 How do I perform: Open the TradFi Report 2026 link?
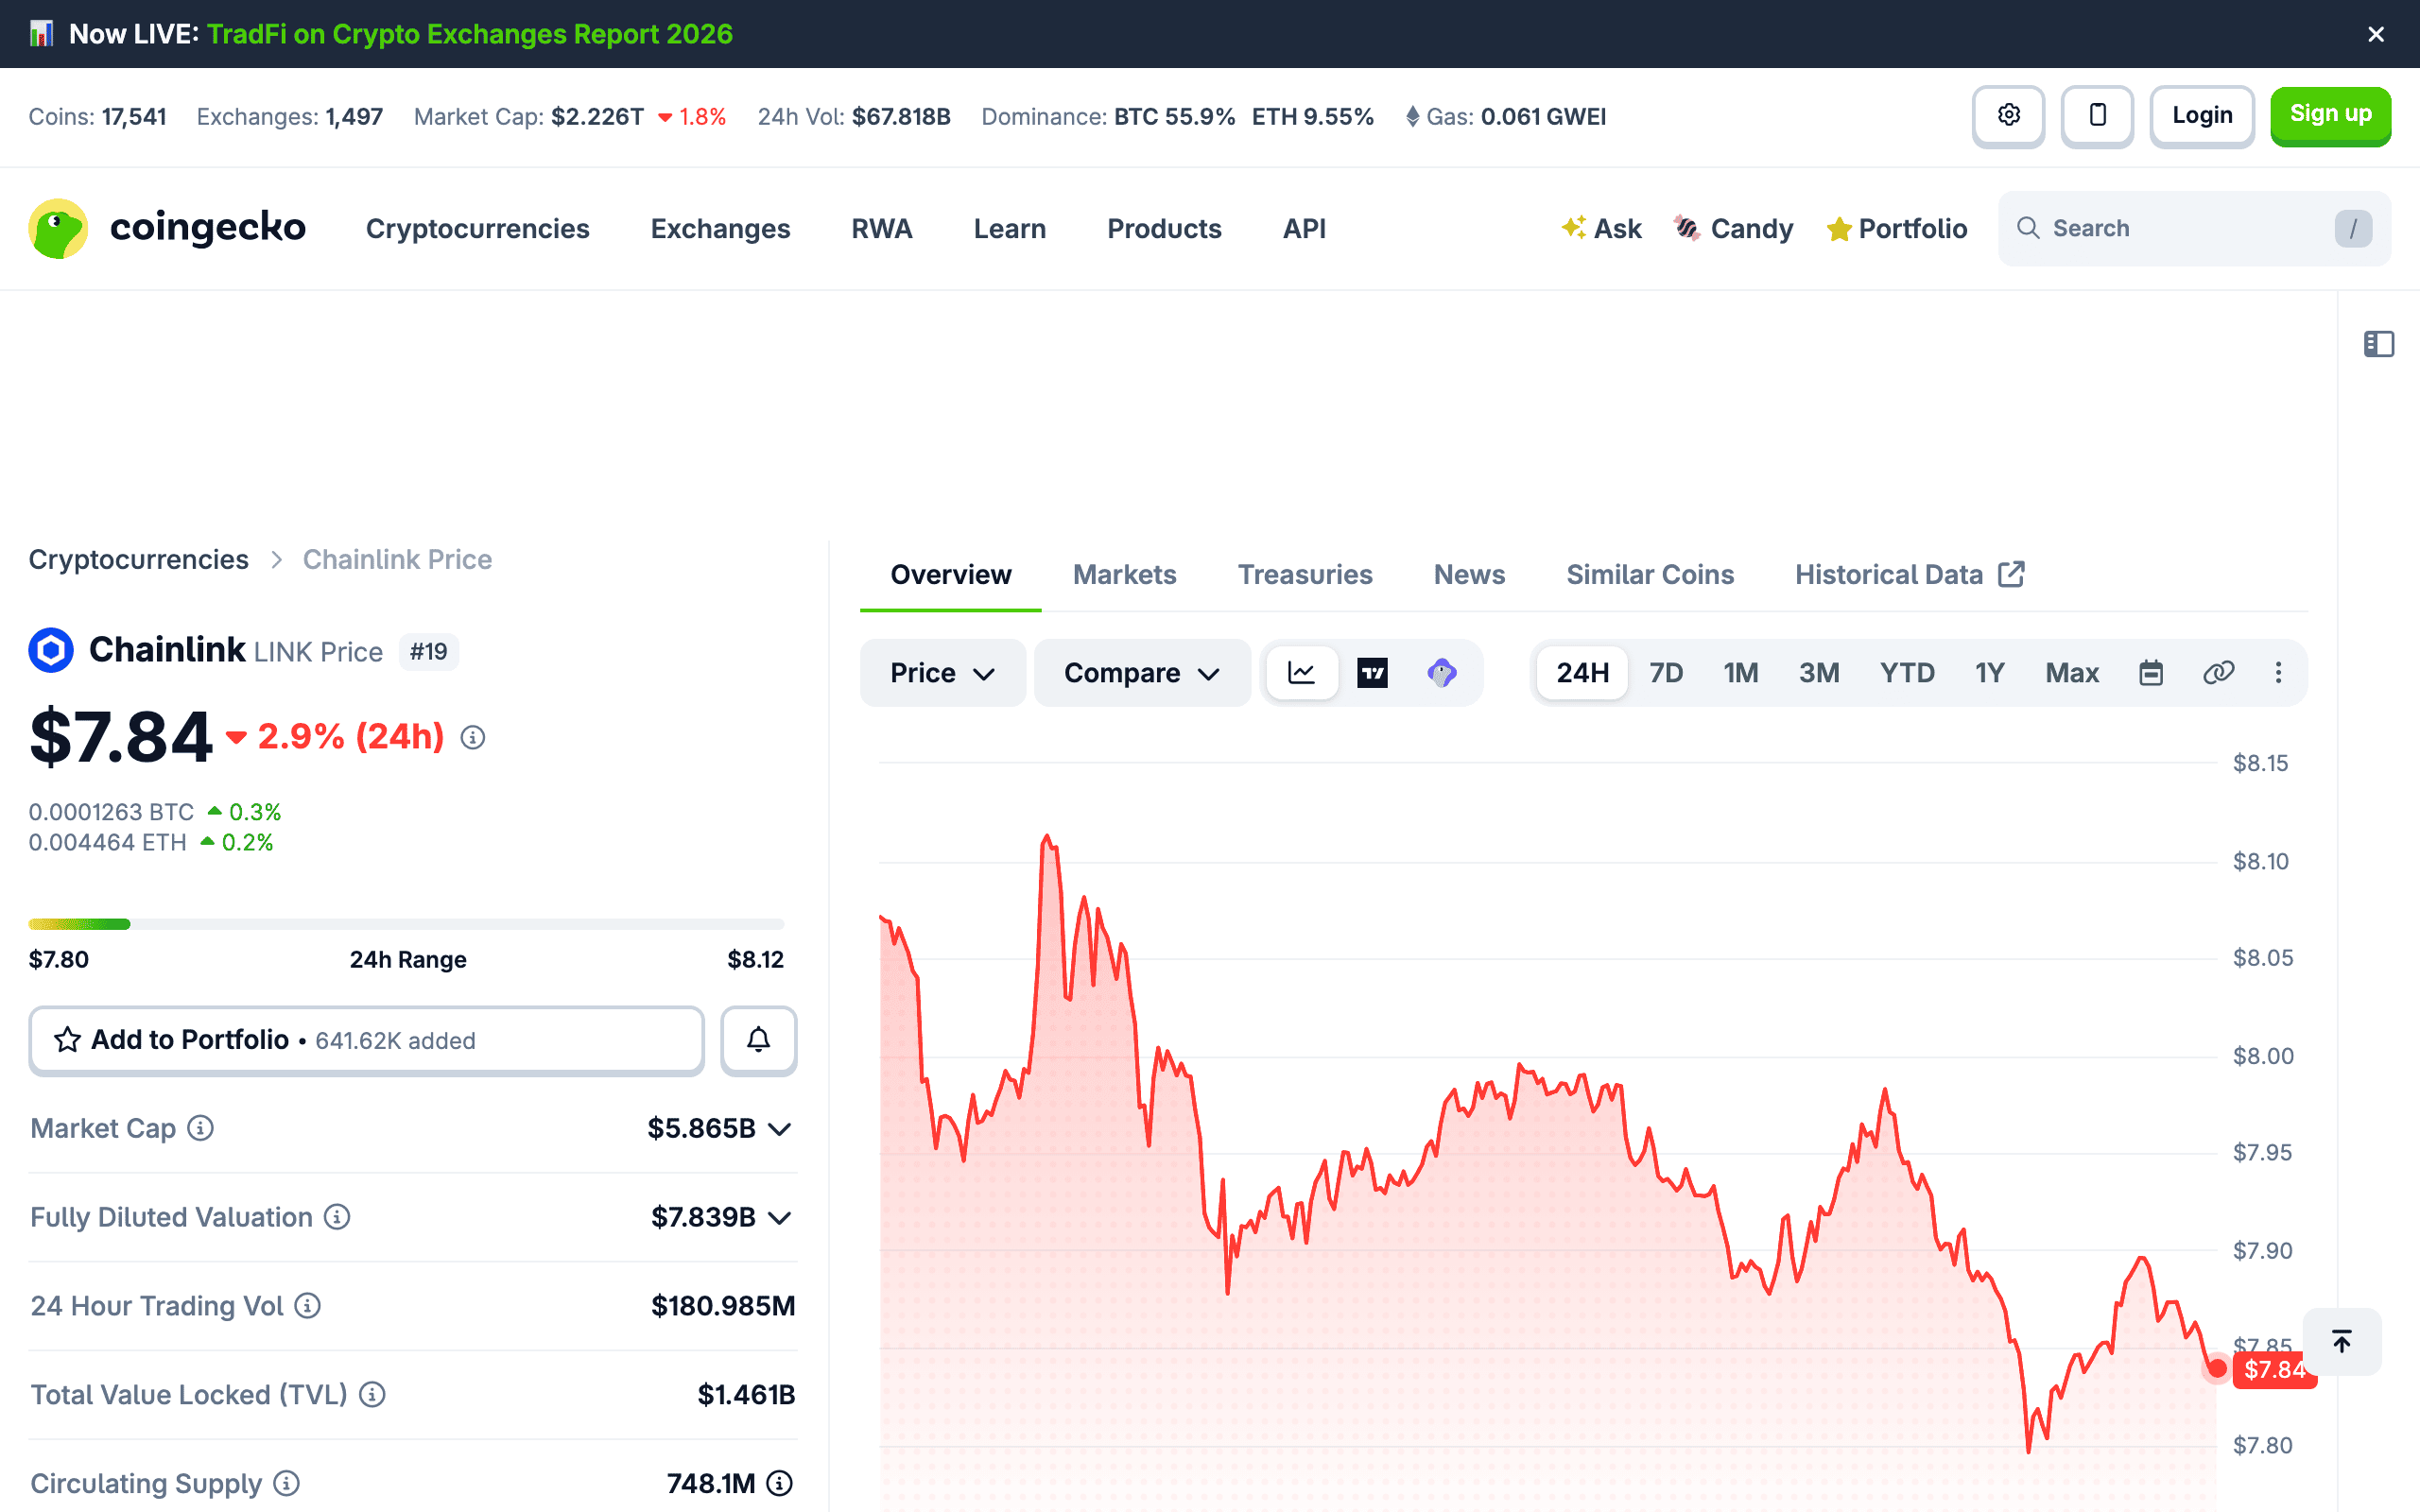(470, 34)
